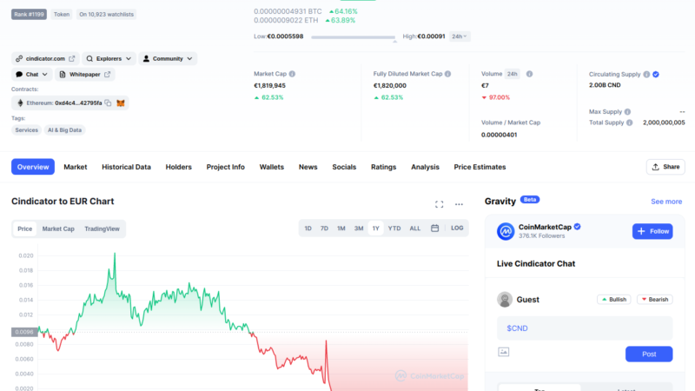The height and width of the screenshot is (391, 695).
Task: Open the Project Info tab
Action: (x=226, y=167)
